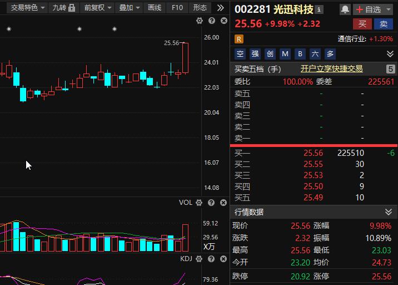Collapse the 行情数据 section
Image resolution: width=398 pixels, height=285 pixels.
pyautogui.click(x=389, y=212)
